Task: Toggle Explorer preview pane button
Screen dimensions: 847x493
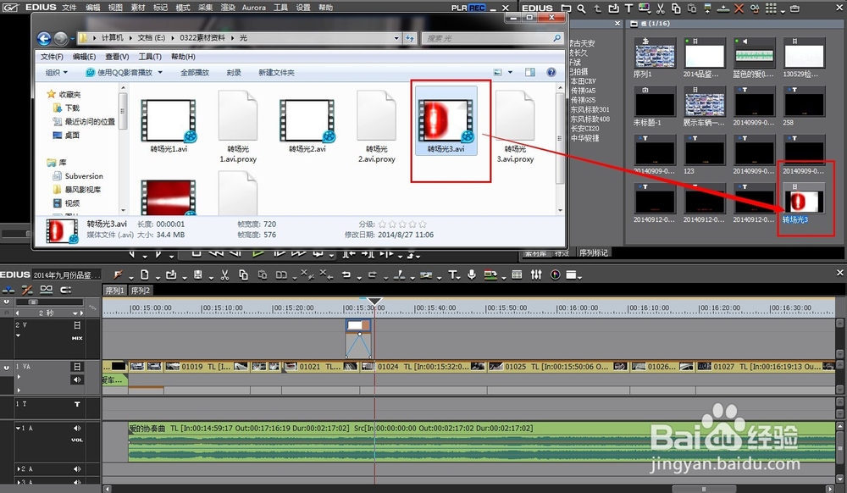Action: pyautogui.click(x=530, y=72)
